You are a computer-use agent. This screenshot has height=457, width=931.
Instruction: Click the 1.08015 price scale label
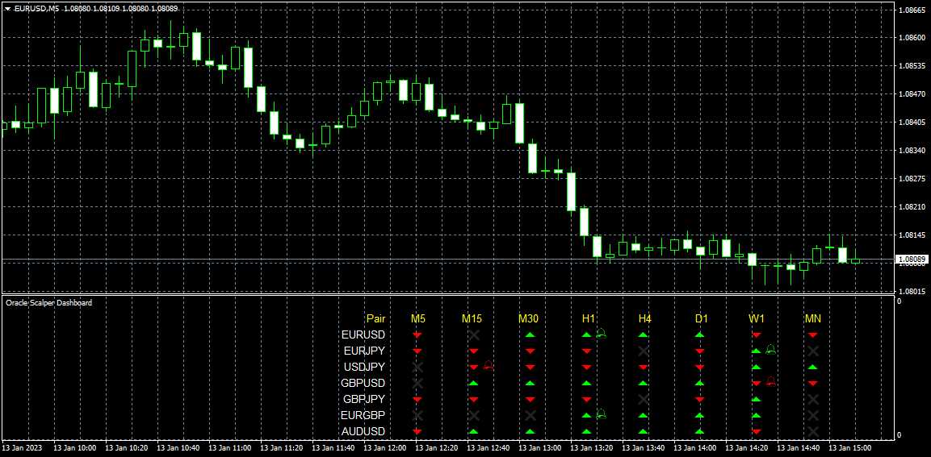pos(912,292)
